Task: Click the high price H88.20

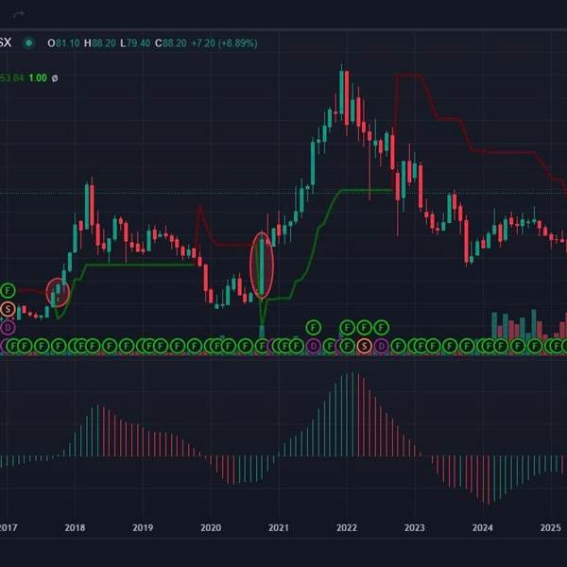Action: click(x=100, y=43)
